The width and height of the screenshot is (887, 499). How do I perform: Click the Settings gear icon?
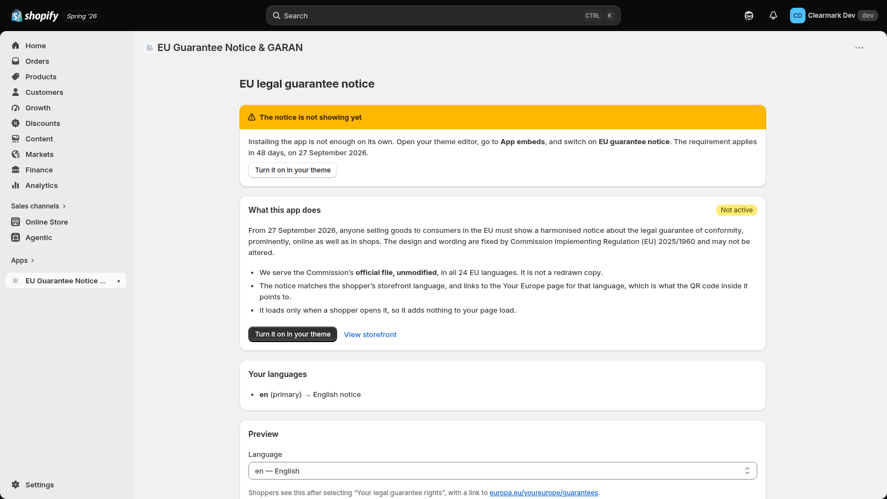(x=16, y=485)
